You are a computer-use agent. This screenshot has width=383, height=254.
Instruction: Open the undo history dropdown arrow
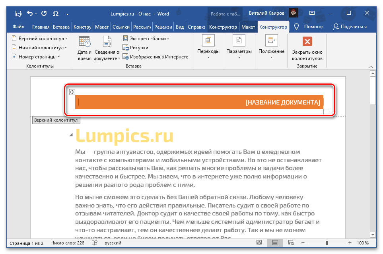36,14
